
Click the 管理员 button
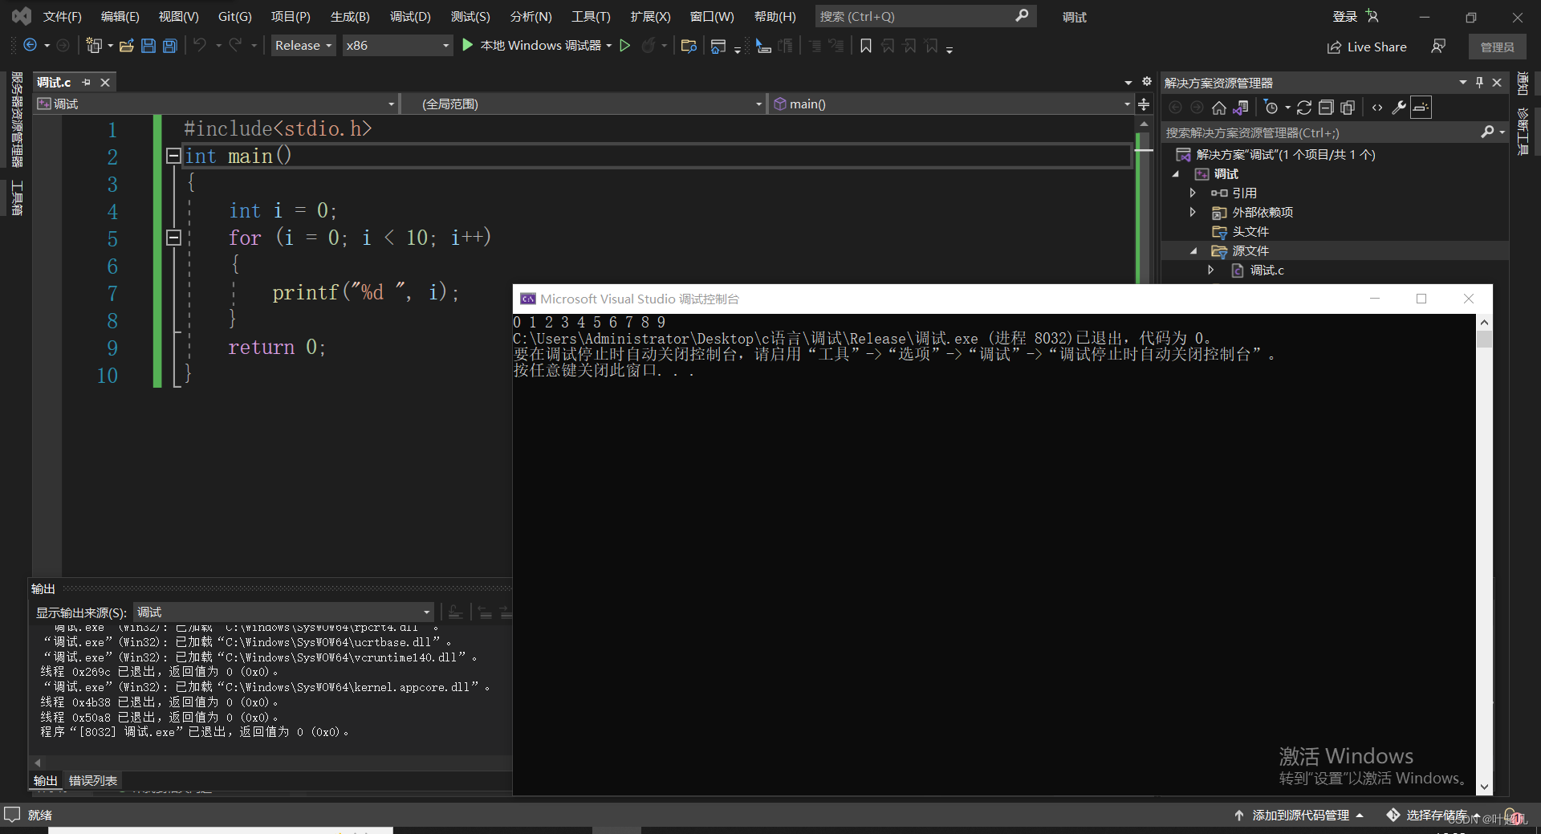tap(1497, 47)
